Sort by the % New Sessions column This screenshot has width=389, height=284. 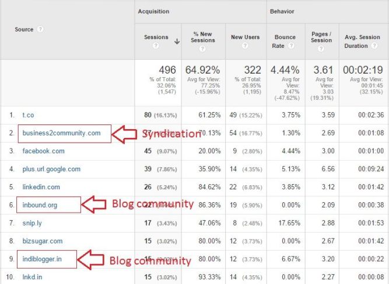pos(203,37)
